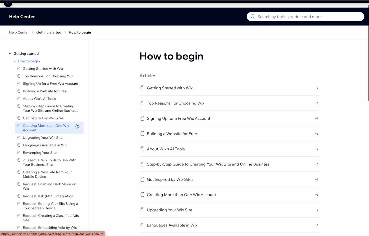Collapse the How to begin sidebar subsection
Viewport: 369px width, 236px height.
tap(14, 61)
